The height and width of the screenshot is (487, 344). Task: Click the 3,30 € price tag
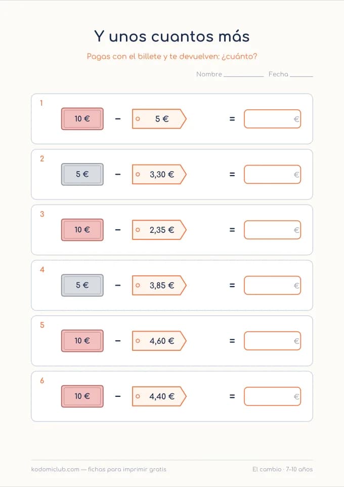159,174
